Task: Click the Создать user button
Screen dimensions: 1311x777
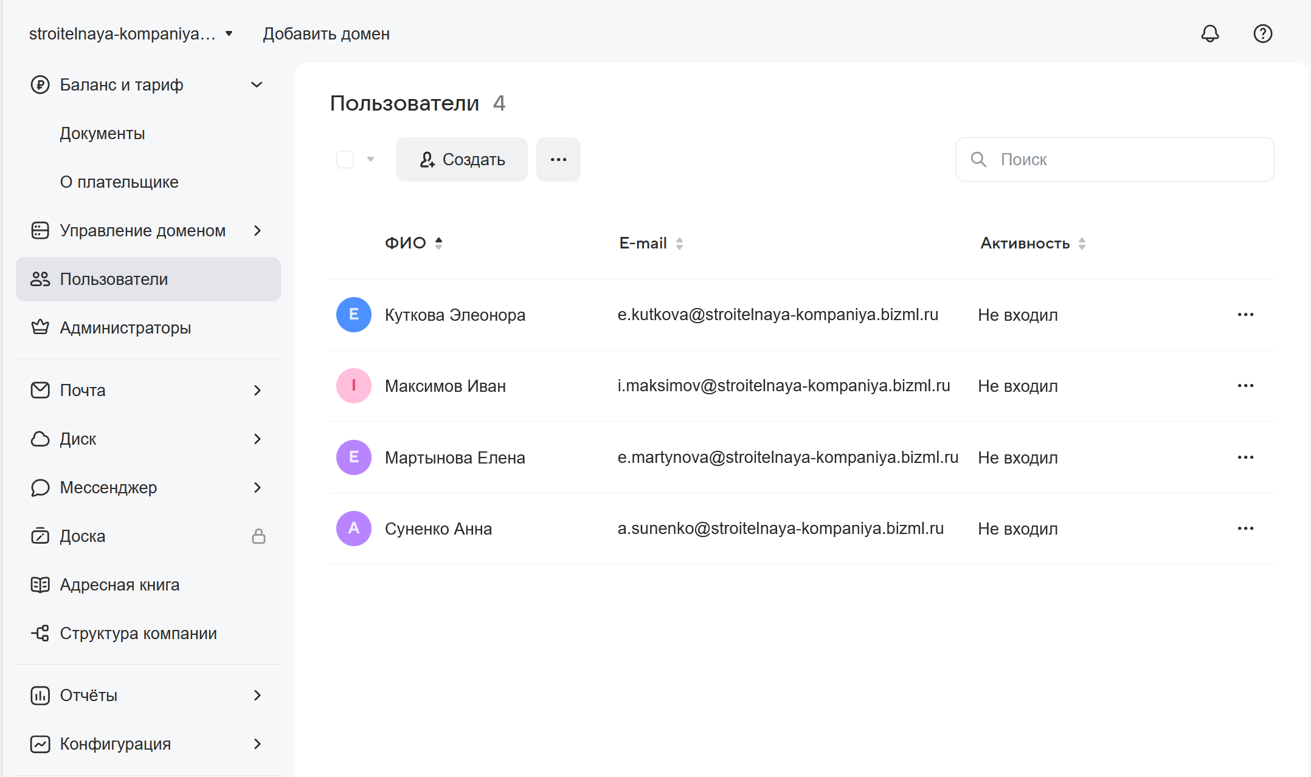Action: [x=462, y=159]
